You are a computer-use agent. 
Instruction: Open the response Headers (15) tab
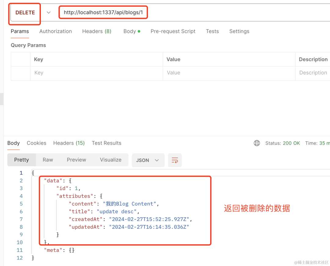(x=69, y=143)
